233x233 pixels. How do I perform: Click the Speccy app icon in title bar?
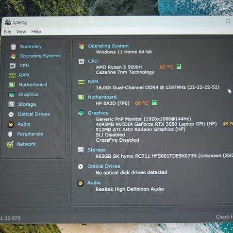click(x=8, y=22)
